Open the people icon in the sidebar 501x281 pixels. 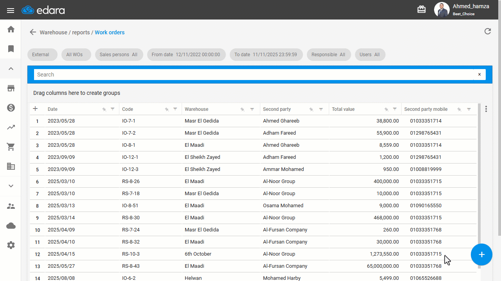tap(11, 206)
